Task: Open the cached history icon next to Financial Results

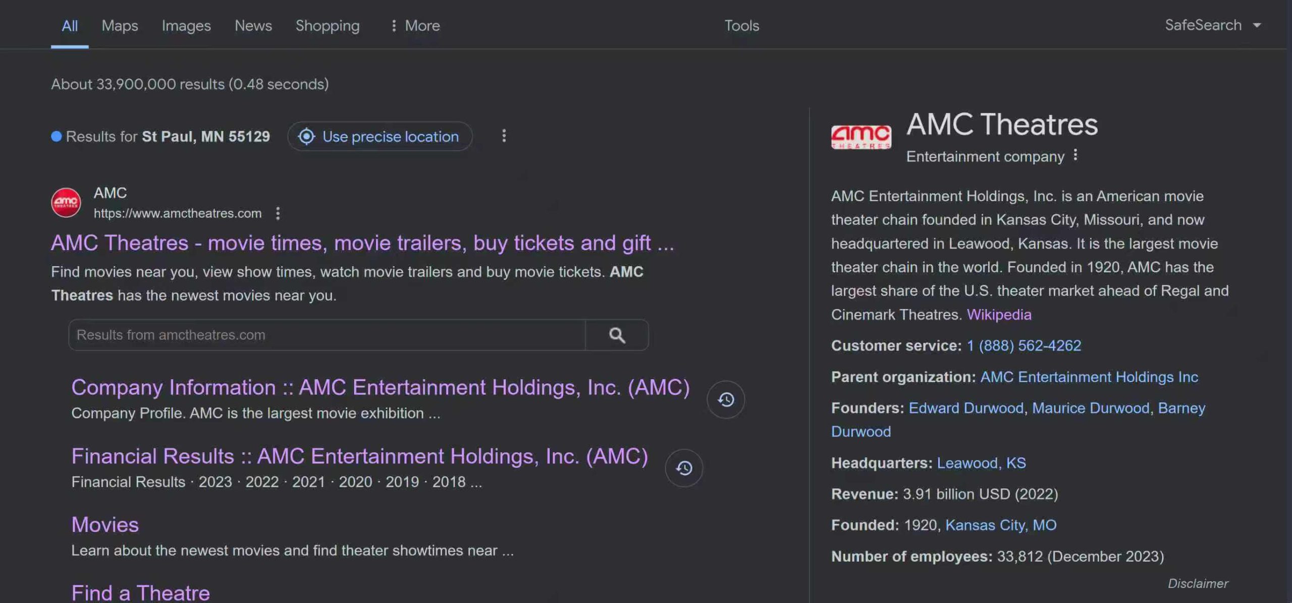Action: [x=684, y=468]
